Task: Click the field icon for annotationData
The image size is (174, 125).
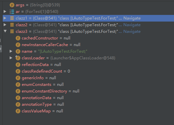Action: (x=18, y=98)
